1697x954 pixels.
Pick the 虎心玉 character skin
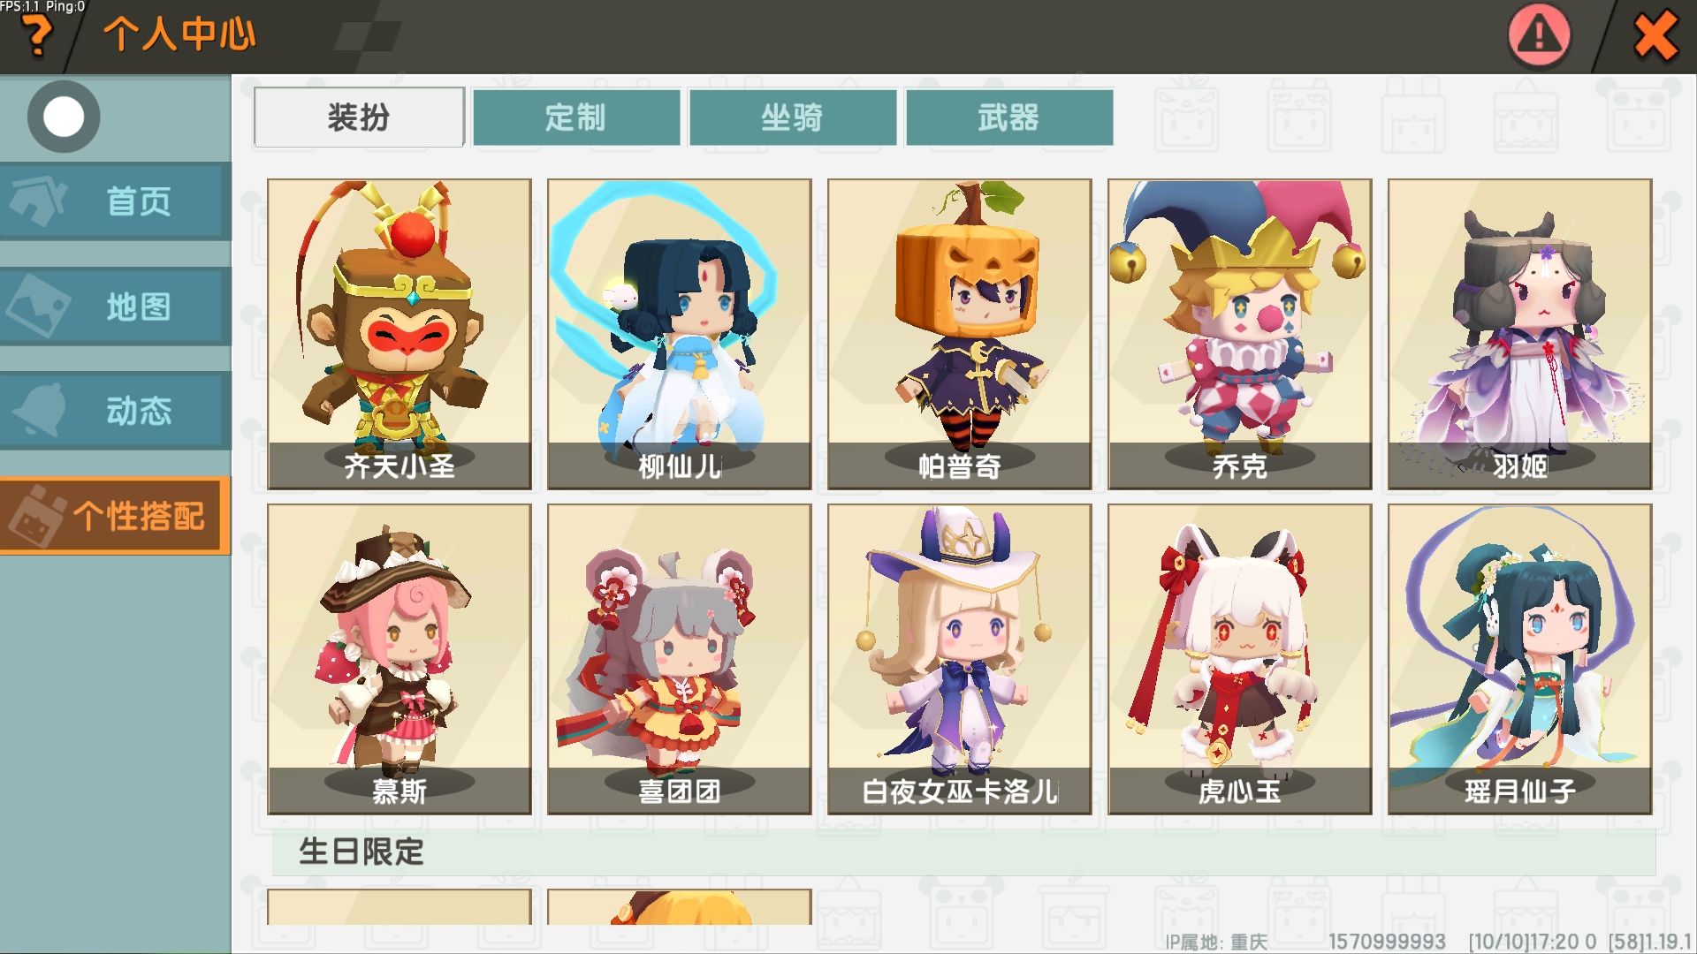coord(1240,659)
